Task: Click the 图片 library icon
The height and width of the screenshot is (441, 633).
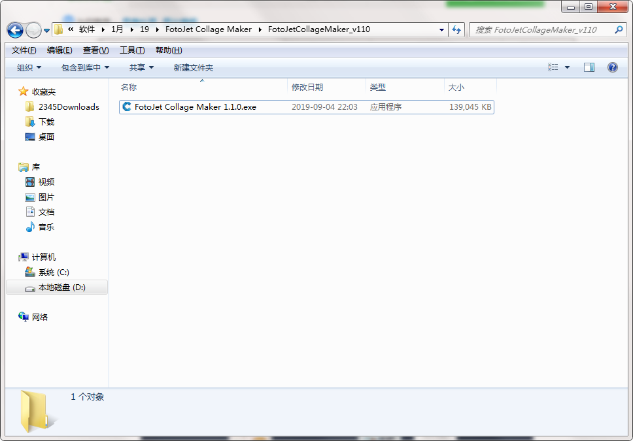Action: (x=30, y=197)
